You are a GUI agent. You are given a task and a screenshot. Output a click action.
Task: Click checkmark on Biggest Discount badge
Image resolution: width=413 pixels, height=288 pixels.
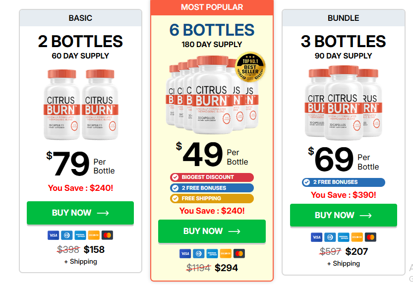tap(175, 177)
